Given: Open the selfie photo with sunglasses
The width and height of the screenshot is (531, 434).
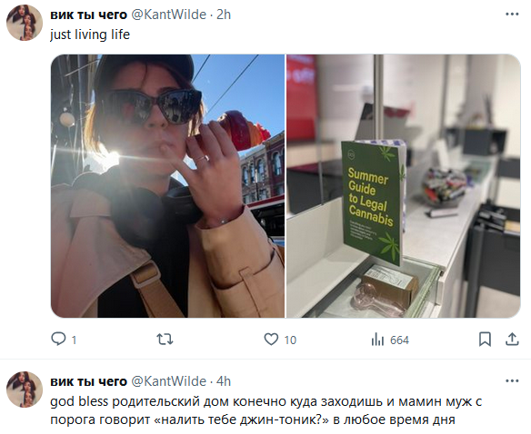Looking at the screenshot, I should coord(167,186).
